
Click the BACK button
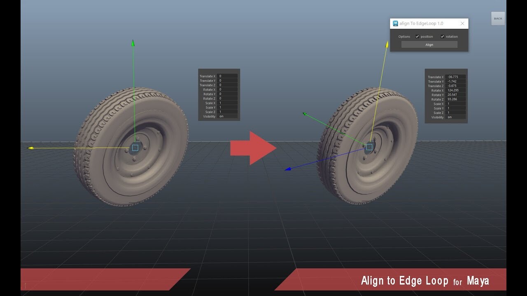498,18
